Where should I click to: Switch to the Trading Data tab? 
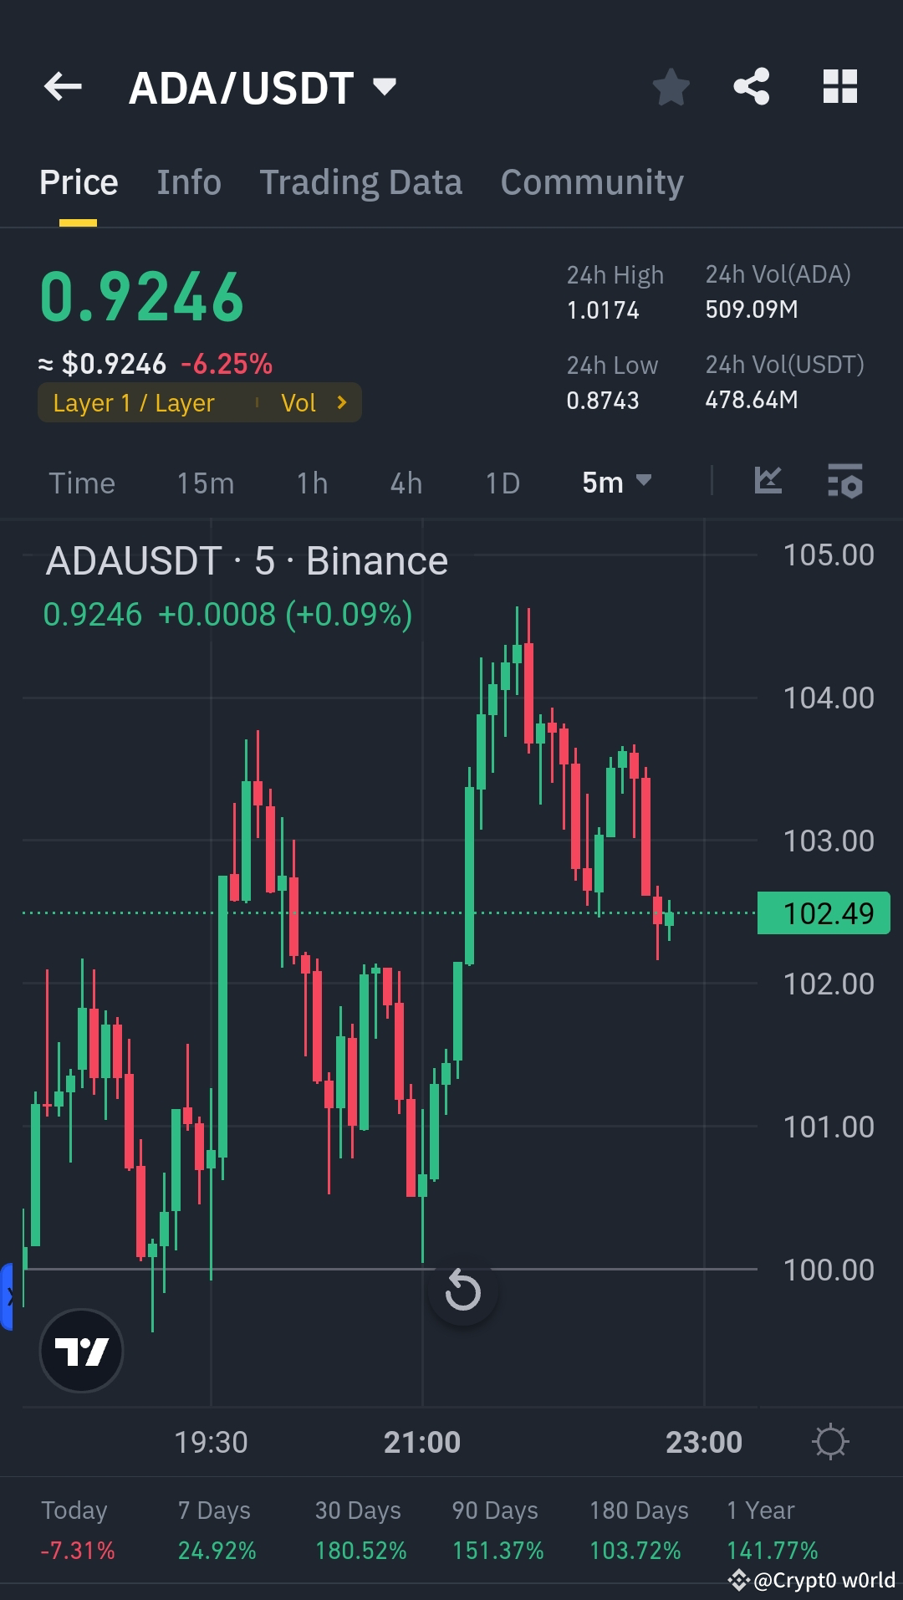pos(361,181)
